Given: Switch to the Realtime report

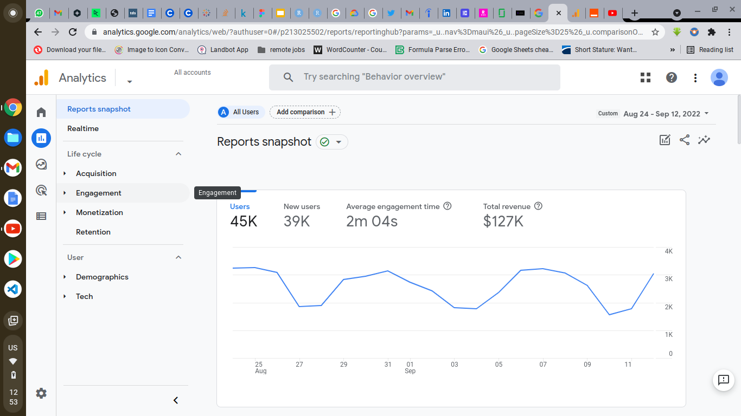Looking at the screenshot, I should point(84,128).
